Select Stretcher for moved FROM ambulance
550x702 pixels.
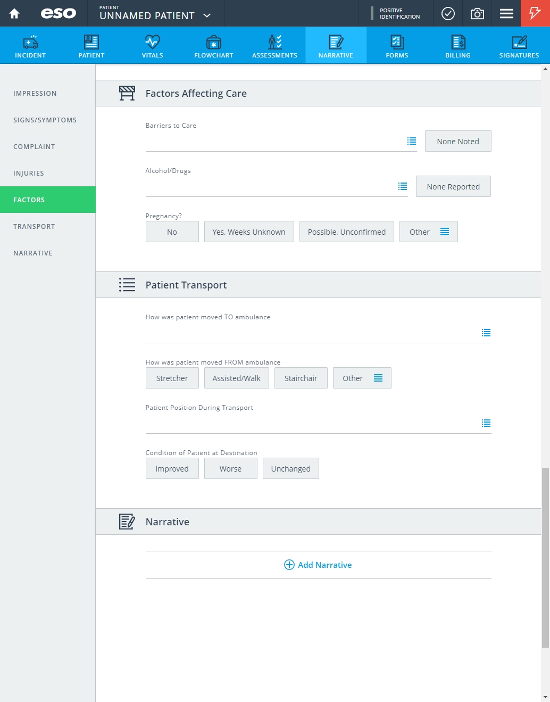click(x=172, y=378)
